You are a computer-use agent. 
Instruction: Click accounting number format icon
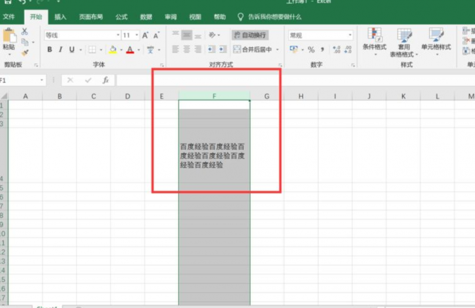tap(293, 49)
